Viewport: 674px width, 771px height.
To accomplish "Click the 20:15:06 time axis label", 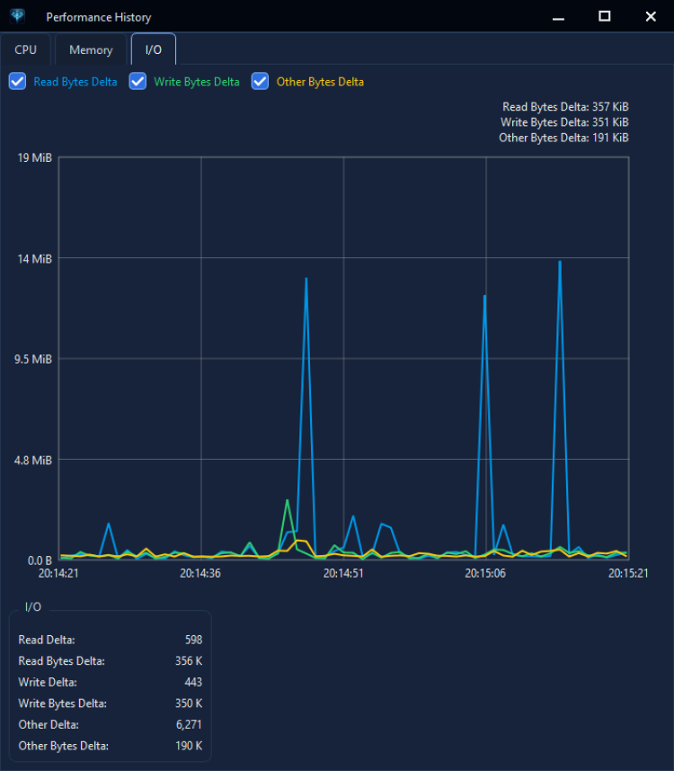I will point(485,573).
